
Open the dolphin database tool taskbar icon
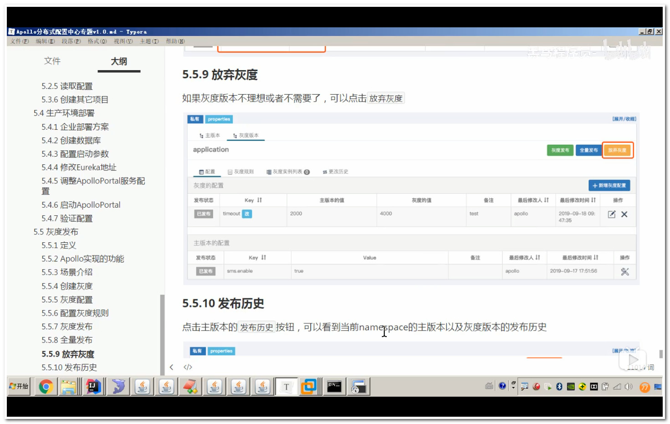[118, 387]
